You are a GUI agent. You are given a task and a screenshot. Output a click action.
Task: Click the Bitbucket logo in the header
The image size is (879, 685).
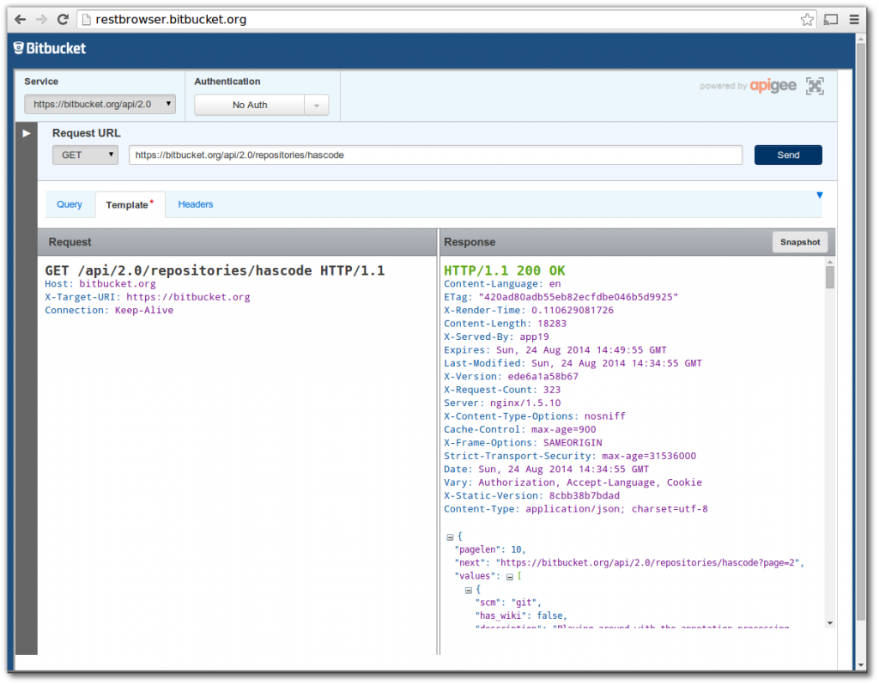(49, 48)
